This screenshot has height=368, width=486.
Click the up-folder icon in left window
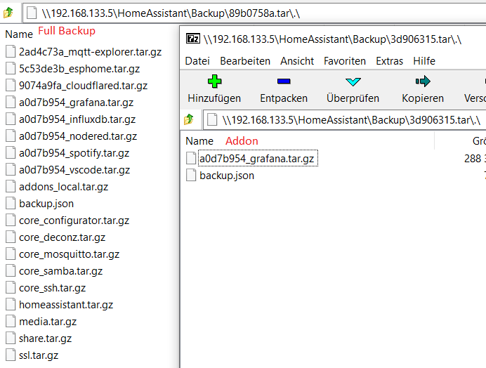(x=9, y=13)
